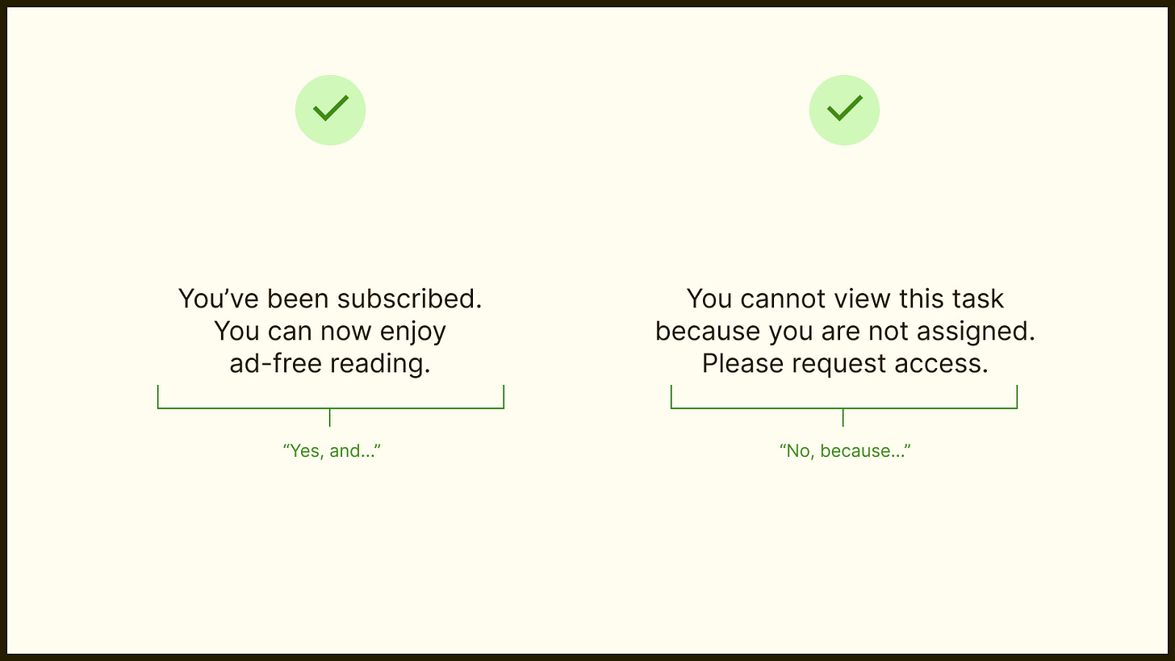Click the green checkmark above the subscribed message
The image size is (1175, 661).
(330, 110)
